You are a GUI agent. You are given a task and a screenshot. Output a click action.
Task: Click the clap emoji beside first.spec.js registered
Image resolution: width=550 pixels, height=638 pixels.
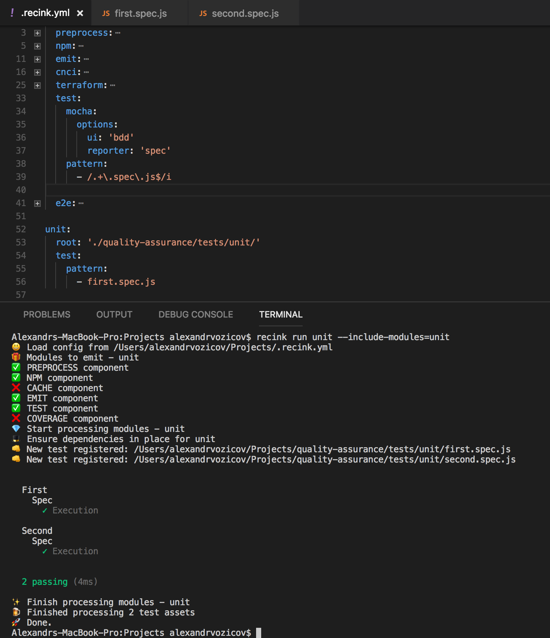pos(16,449)
